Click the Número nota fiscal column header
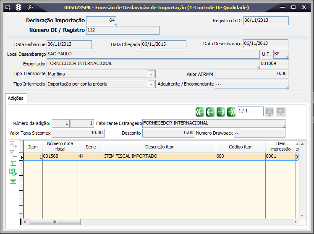The image size is (314, 234). (60, 147)
